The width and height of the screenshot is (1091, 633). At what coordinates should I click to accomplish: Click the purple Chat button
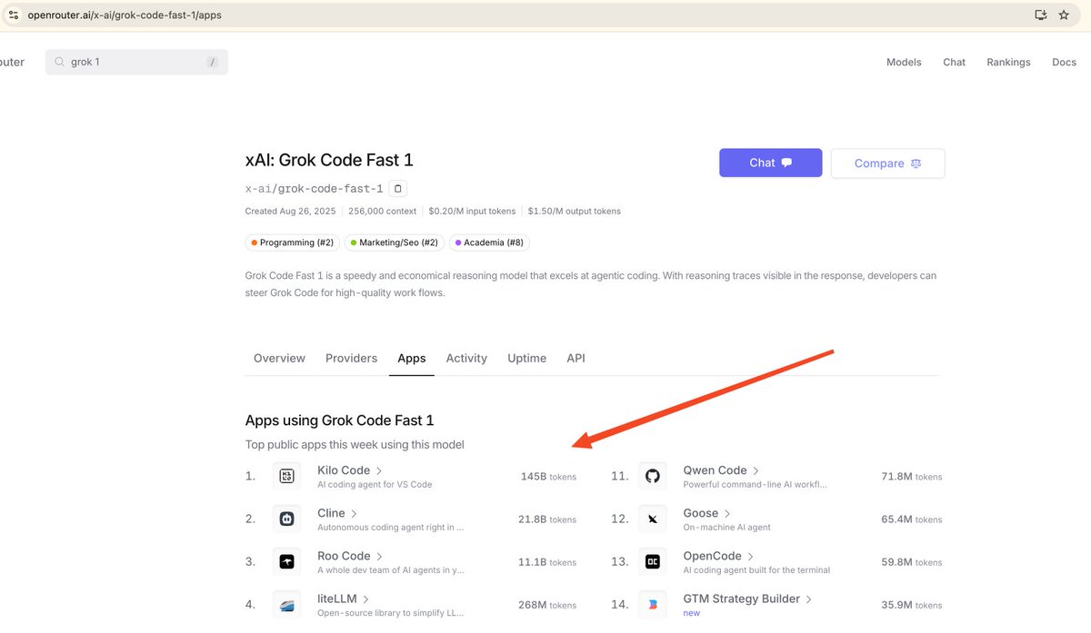(x=770, y=163)
